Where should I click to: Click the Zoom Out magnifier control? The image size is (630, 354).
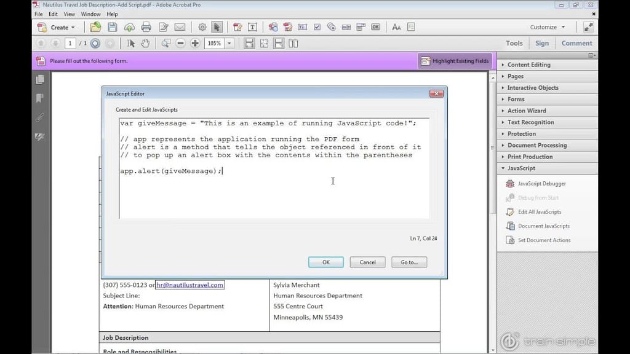click(180, 43)
